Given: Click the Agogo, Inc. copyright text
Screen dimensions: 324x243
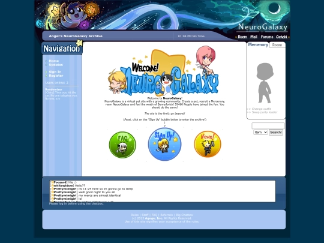Looking at the screenshot, I should click(154, 218).
